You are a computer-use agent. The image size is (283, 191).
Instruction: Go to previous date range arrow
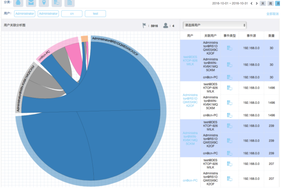pyautogui.click(x=252, y=4)
